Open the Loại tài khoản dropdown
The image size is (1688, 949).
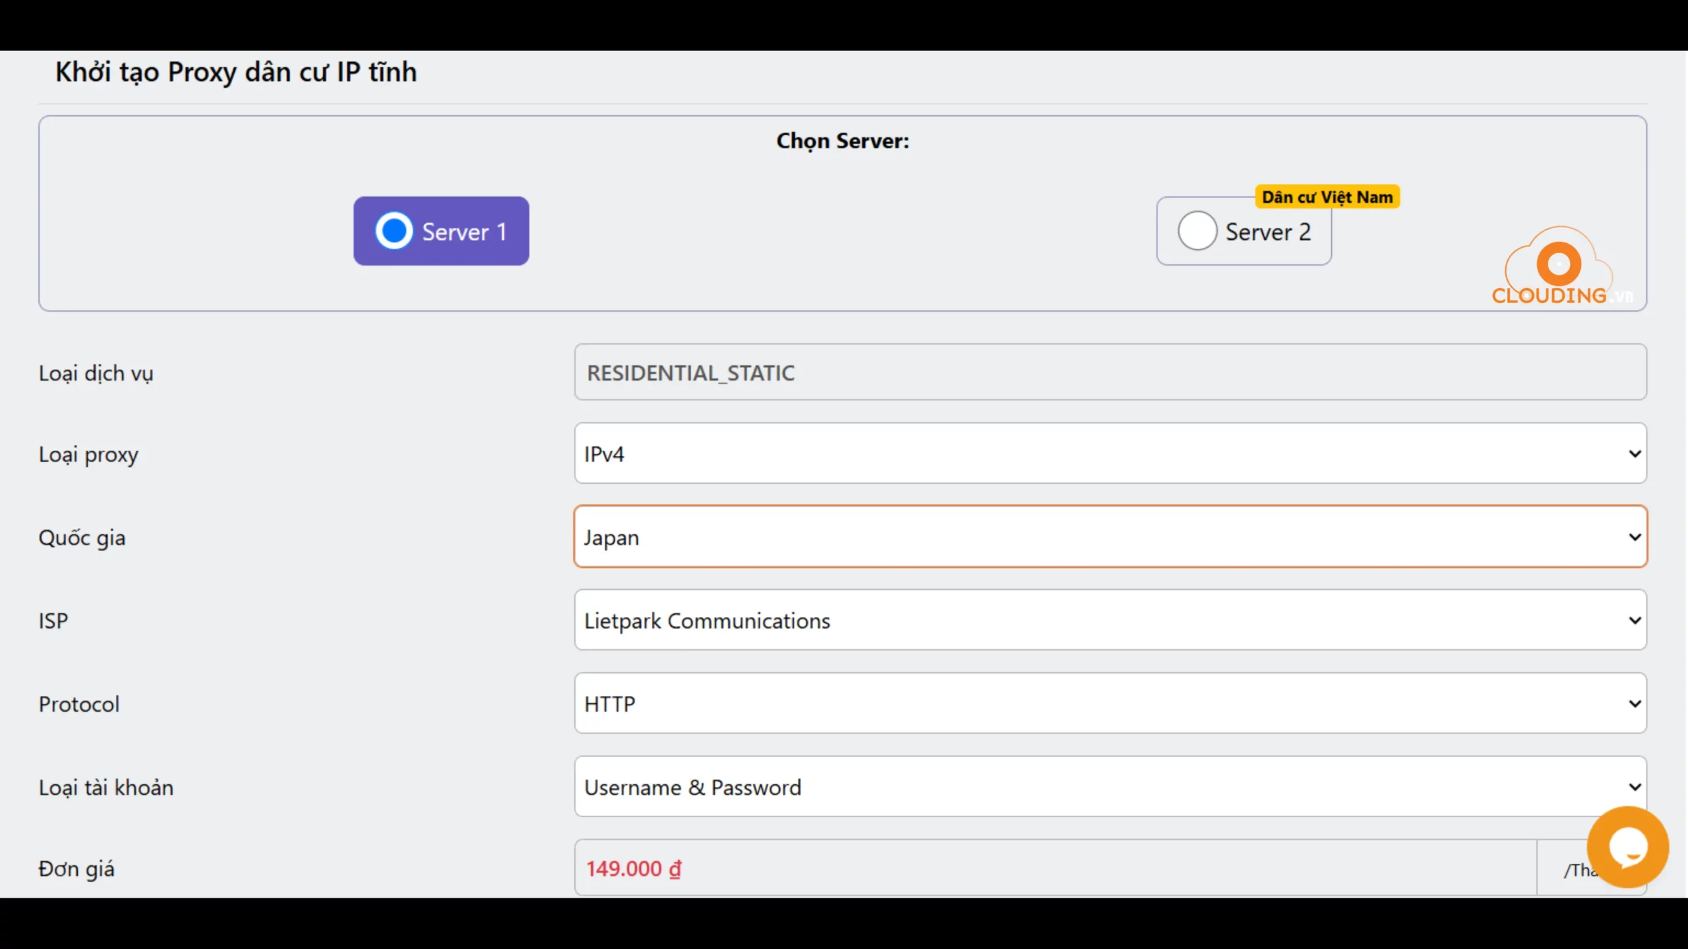click(x=1110, y=787)
